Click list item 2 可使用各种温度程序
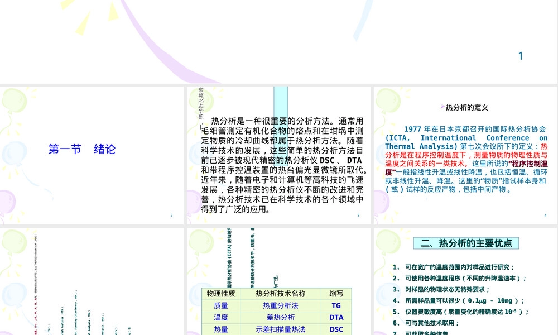This screenshot has height=335, width=558. (459, 279)
